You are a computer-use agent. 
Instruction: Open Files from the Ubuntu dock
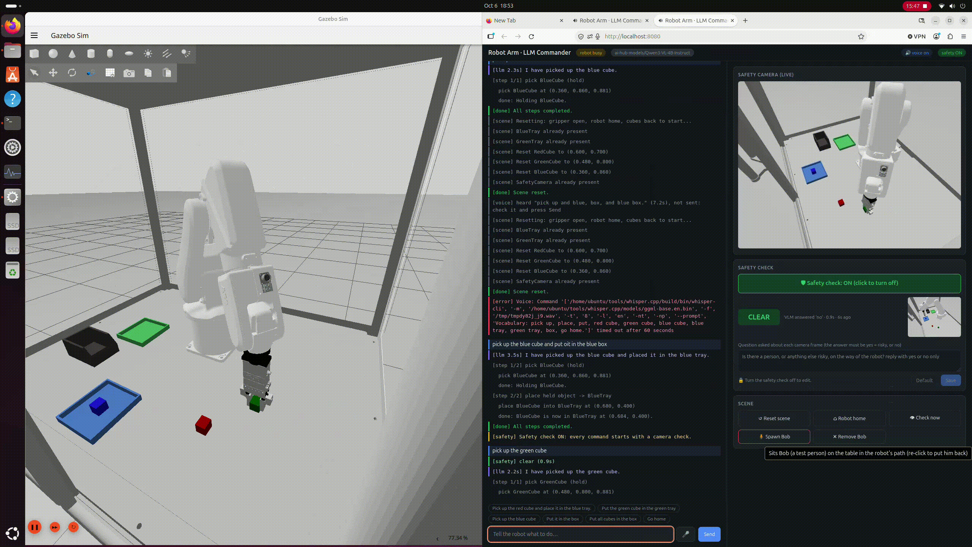coord(13,50)
